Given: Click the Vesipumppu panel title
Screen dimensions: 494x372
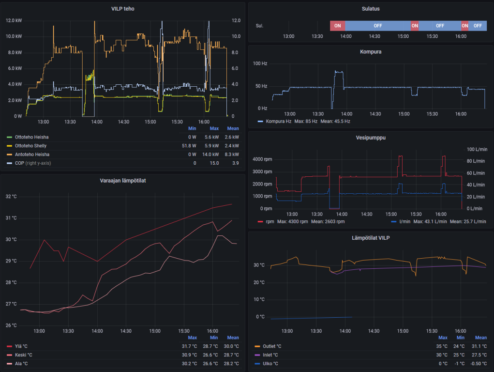Looking at the screenshot, I should (371, 138).
